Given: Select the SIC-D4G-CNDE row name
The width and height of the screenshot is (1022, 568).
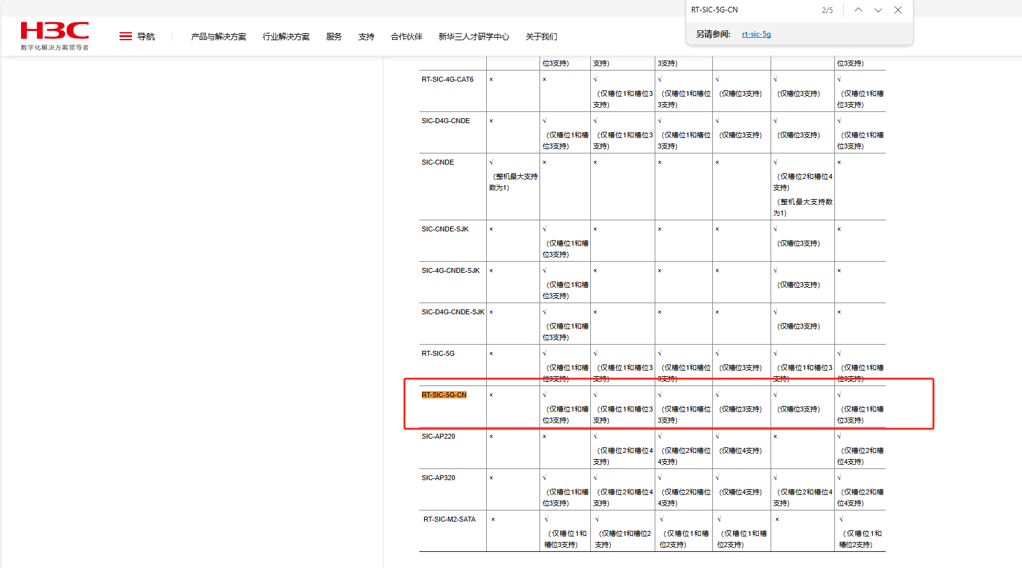Looking at the screenshot, I should coord(445,121).
